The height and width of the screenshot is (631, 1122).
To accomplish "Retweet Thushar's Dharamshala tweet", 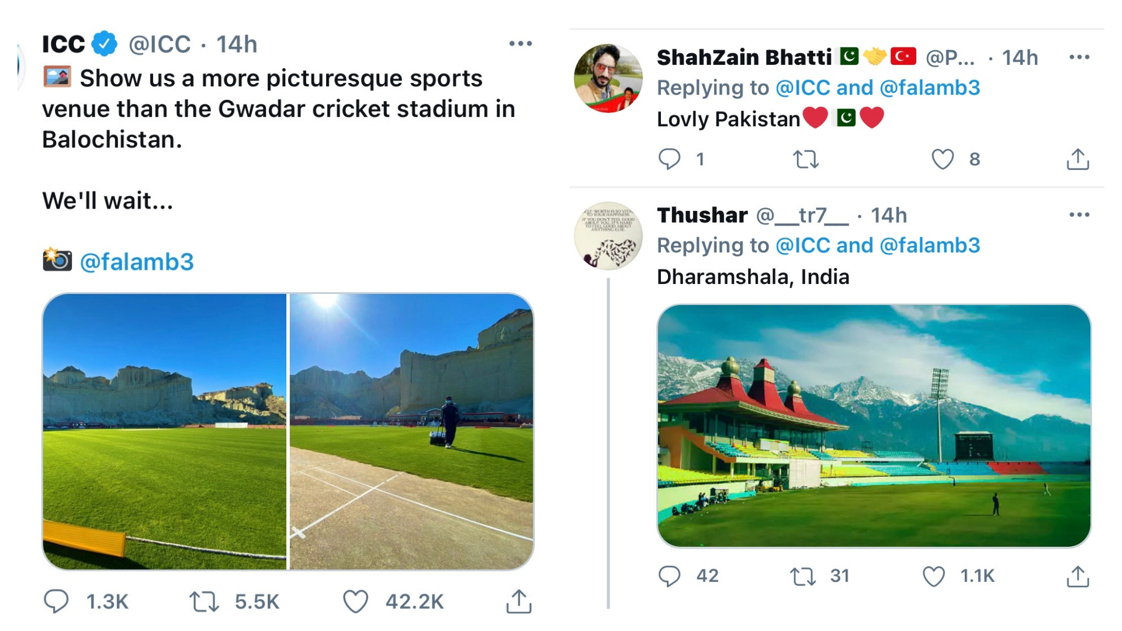I will click(803, 576).
